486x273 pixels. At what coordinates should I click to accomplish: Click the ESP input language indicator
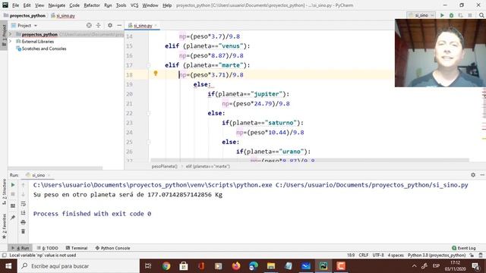click(x=436, y=266)
